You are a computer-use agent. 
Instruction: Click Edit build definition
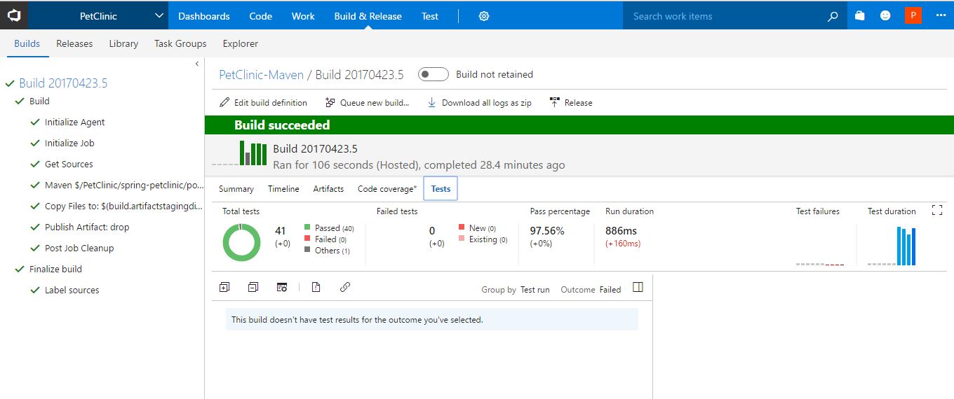(263, 102)
